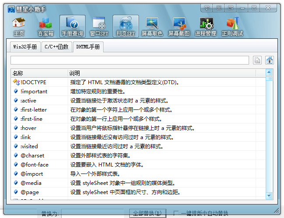Click the manual search input field
Viewport: 284px width, 218px height.
pos(130,60)
